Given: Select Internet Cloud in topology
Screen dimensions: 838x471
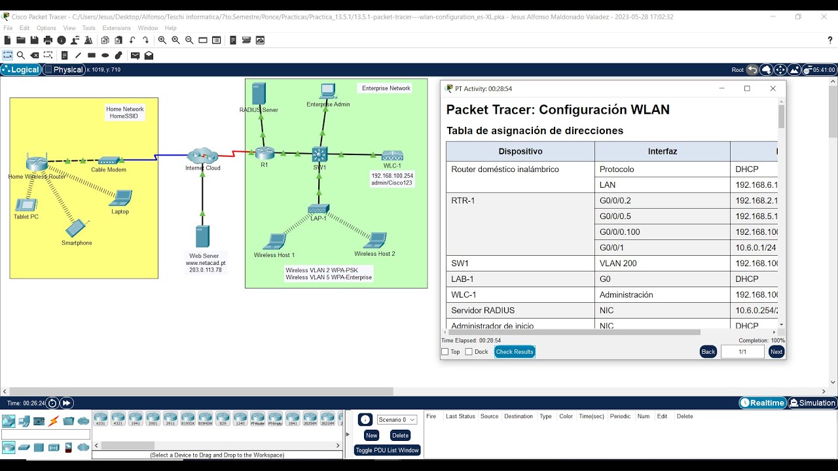Looking at the screenshot, I should 202,156.
